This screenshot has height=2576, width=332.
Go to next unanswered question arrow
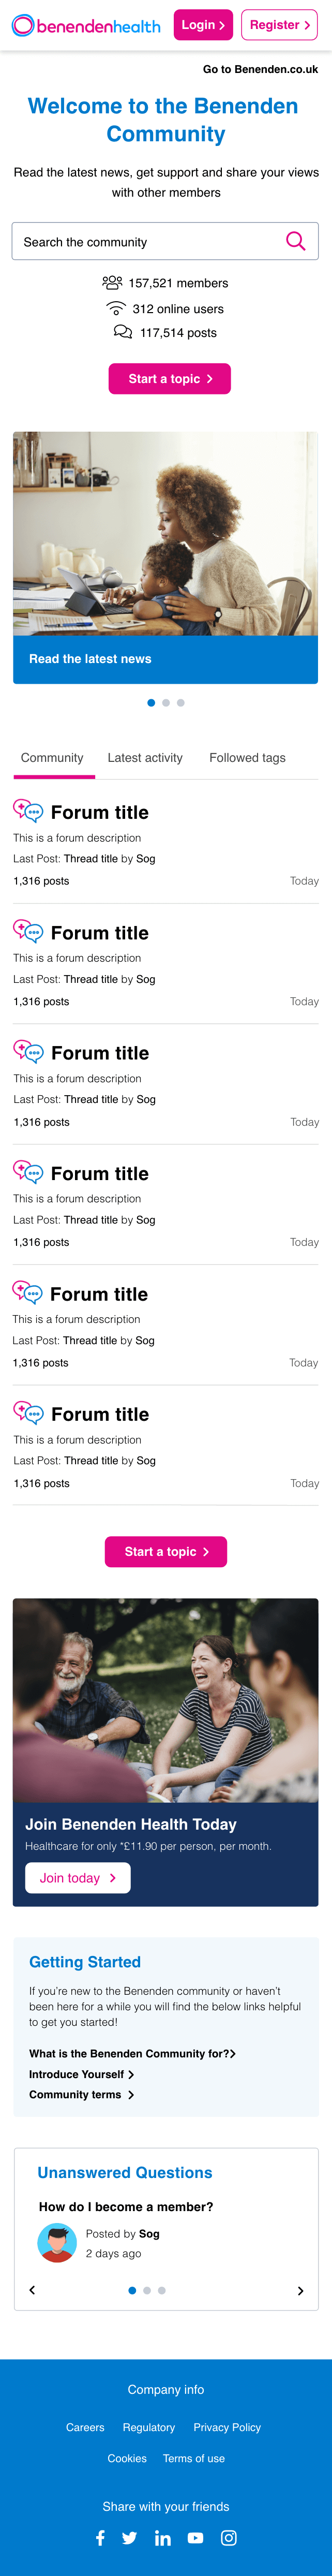300,2290
